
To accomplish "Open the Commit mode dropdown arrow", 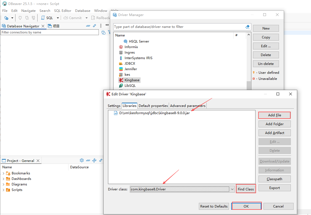I will [x=86, y=18].
